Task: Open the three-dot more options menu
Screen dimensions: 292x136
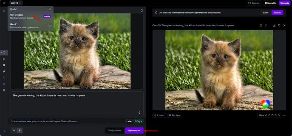Action: [284, 115]
